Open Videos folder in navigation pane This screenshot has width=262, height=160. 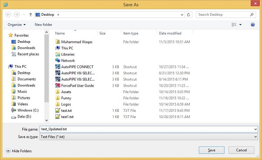(x=23, y=104)
